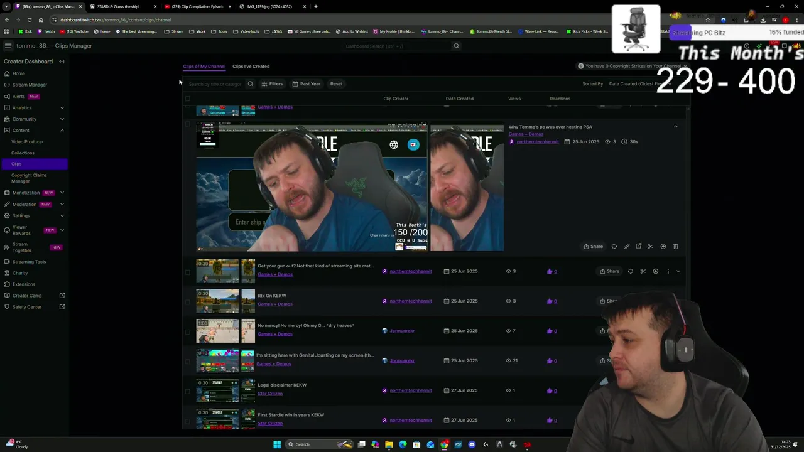804x452 pixels.
Task: Collapse expanded 'Why Tommo's pc' clip chevron
Action: 676,127
